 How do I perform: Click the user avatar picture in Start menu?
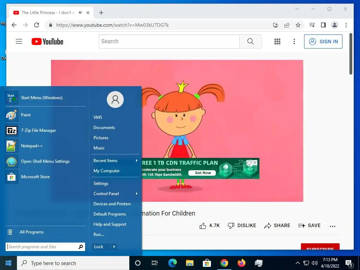tap(115, 99)
